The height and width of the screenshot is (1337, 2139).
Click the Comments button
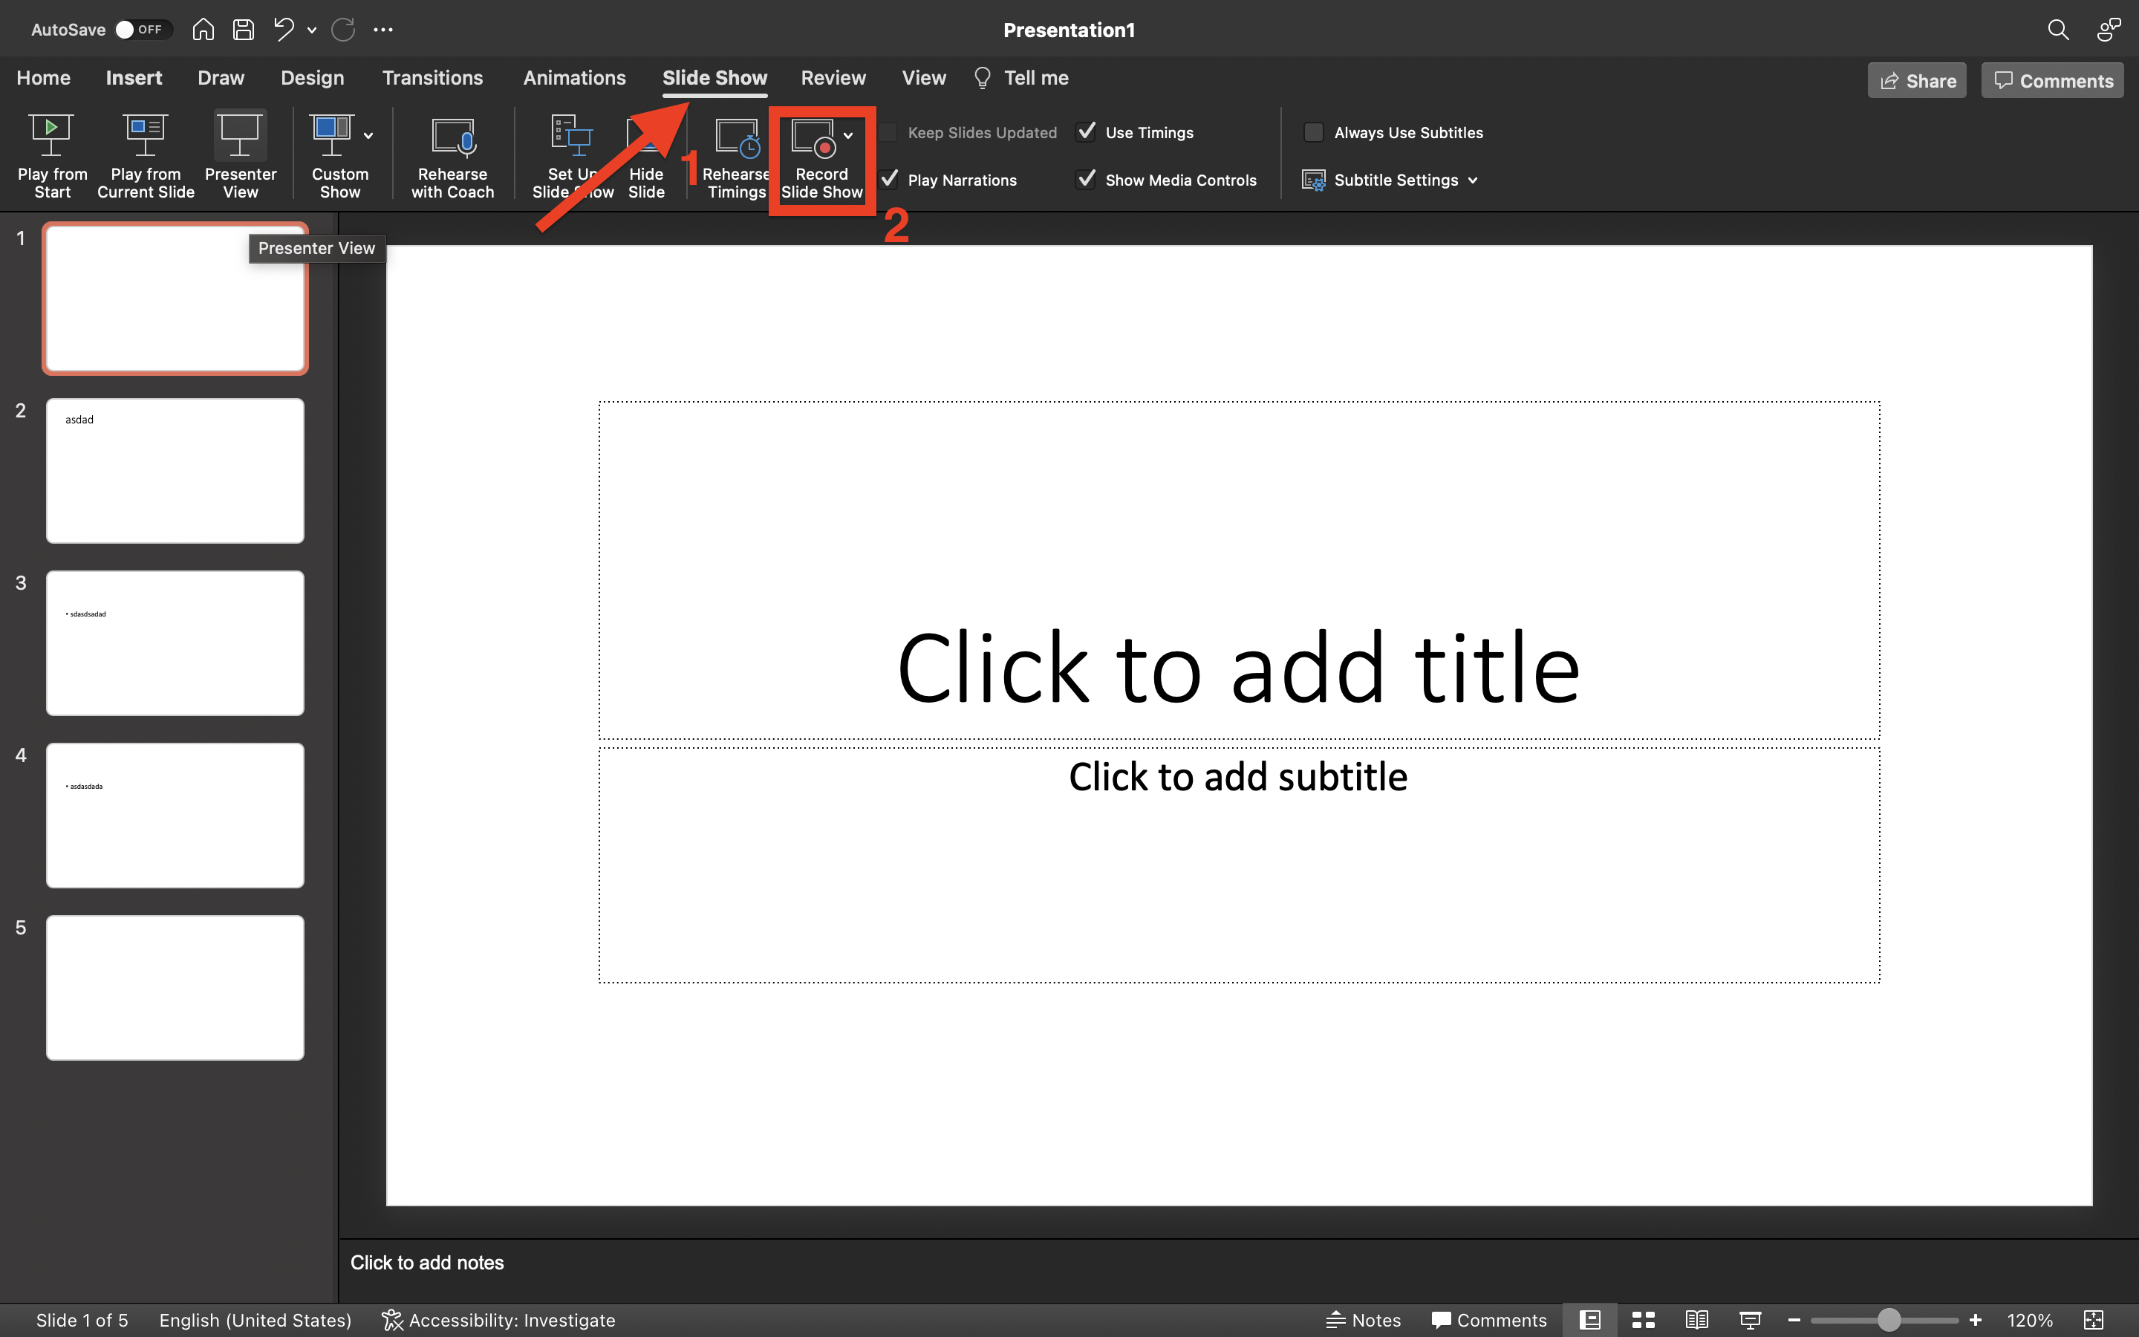click(2051, 80)
